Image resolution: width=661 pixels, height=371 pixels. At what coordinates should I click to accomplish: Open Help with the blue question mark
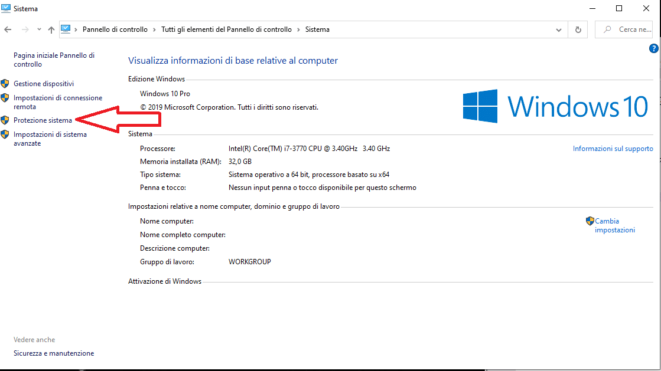click(x=653, y=48)
